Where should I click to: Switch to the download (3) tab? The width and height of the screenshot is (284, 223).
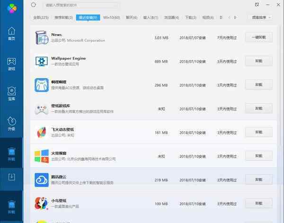pos(191,18)
